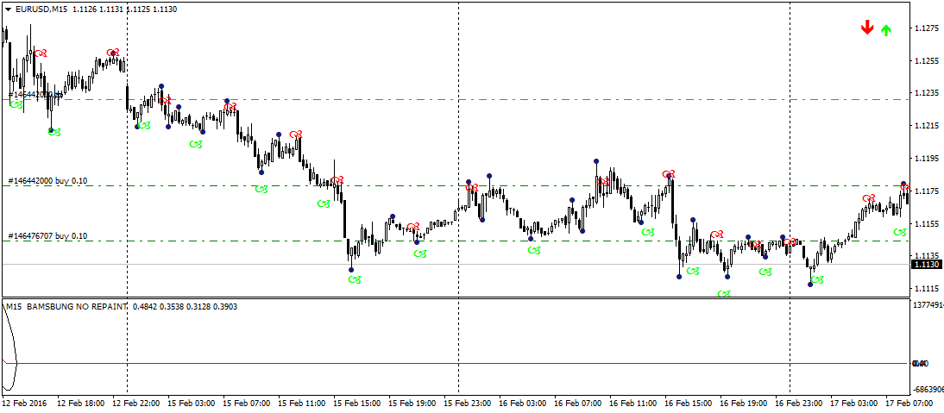944x413 pixels.
Task: Click price axis label 1.1135
Action: point(927,255)
